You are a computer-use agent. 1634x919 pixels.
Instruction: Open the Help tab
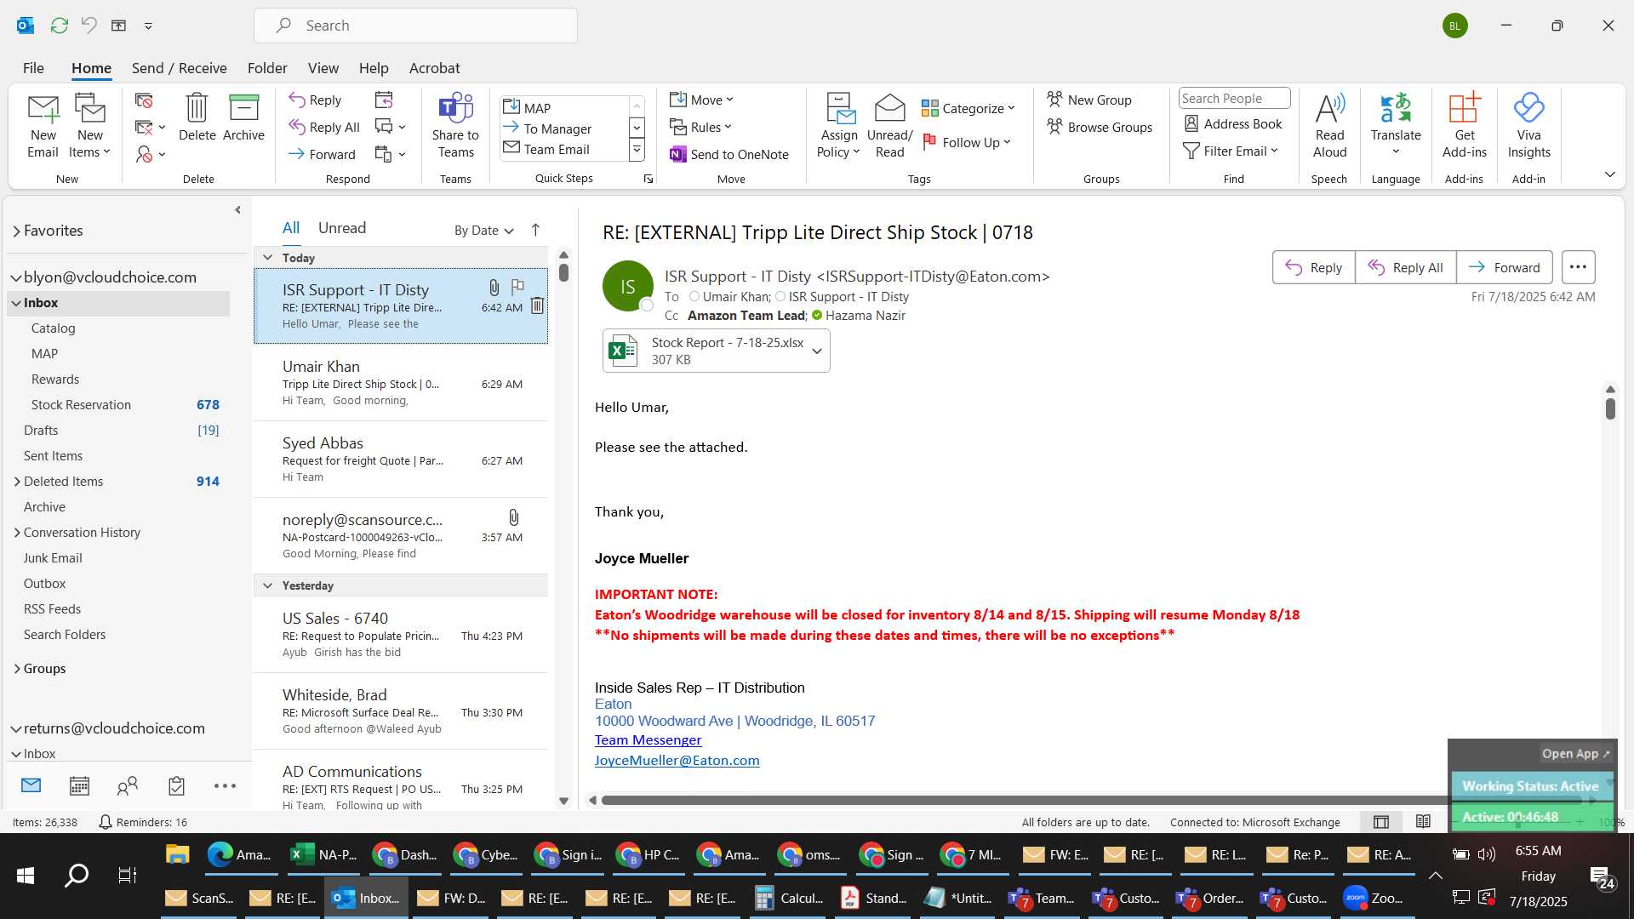point(374,68)
